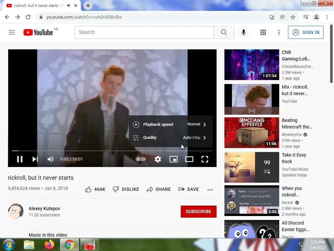Image resolution: width=334 pixels, height=251 pixels.
Task: Mute the video using the speaker icon
Action: pyautogui.click(x=51, y=159)
